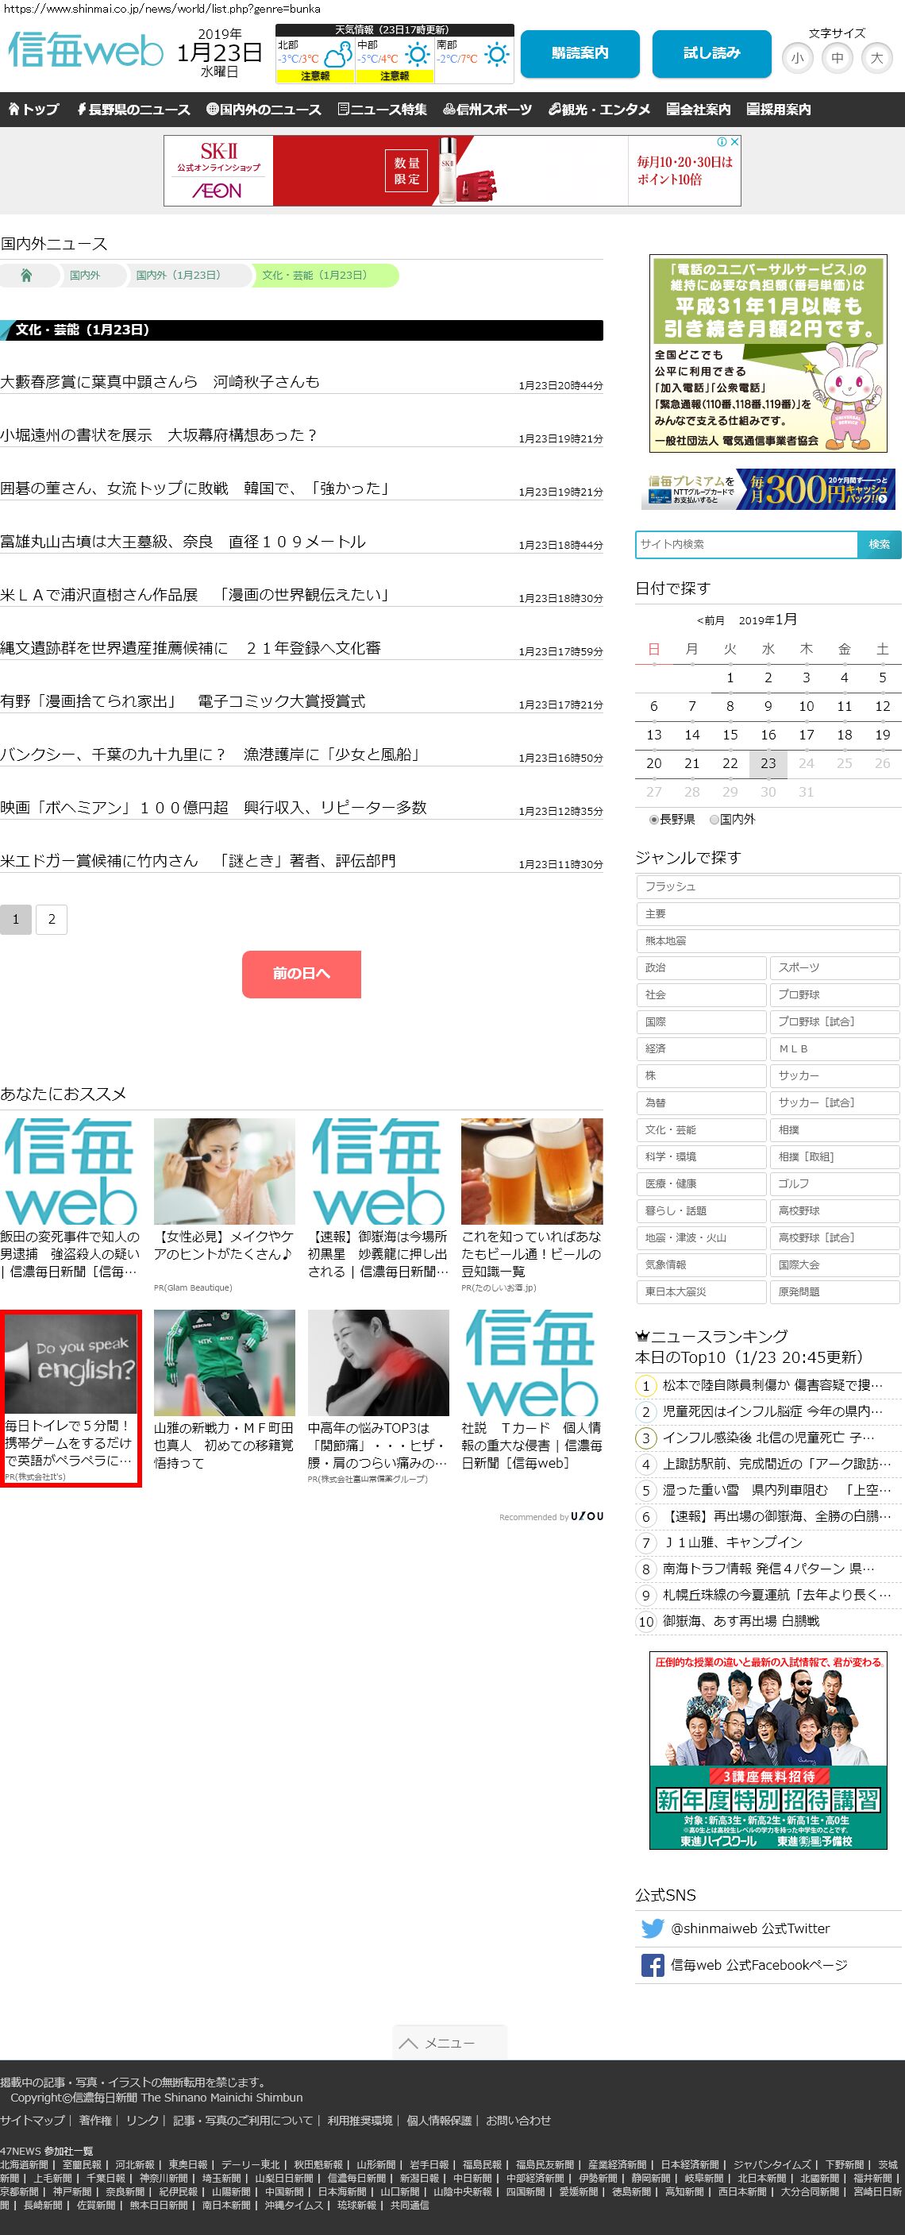Image resolution: width=905 pixels, height=2235 pixels.
Task: Expand the メニュー footer toggle
Action: point(449,2044)
